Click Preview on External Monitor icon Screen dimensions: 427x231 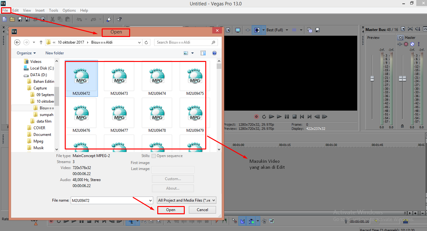(x=238, y=30)
